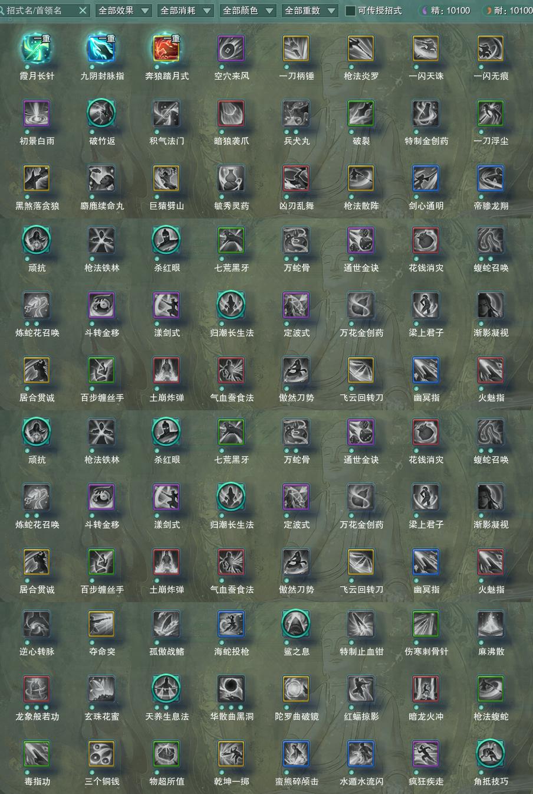The image size is (533, 794).
Task: Choose the 伤寒刺骨针 skill icon
Action: [x=426, y=624]
